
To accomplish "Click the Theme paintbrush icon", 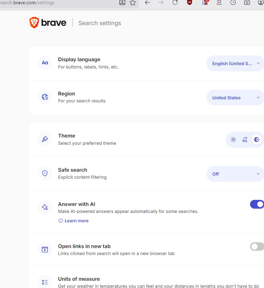I will click(x=45, y=139).
